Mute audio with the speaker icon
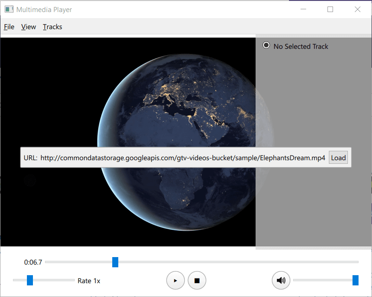 (281, 280)
